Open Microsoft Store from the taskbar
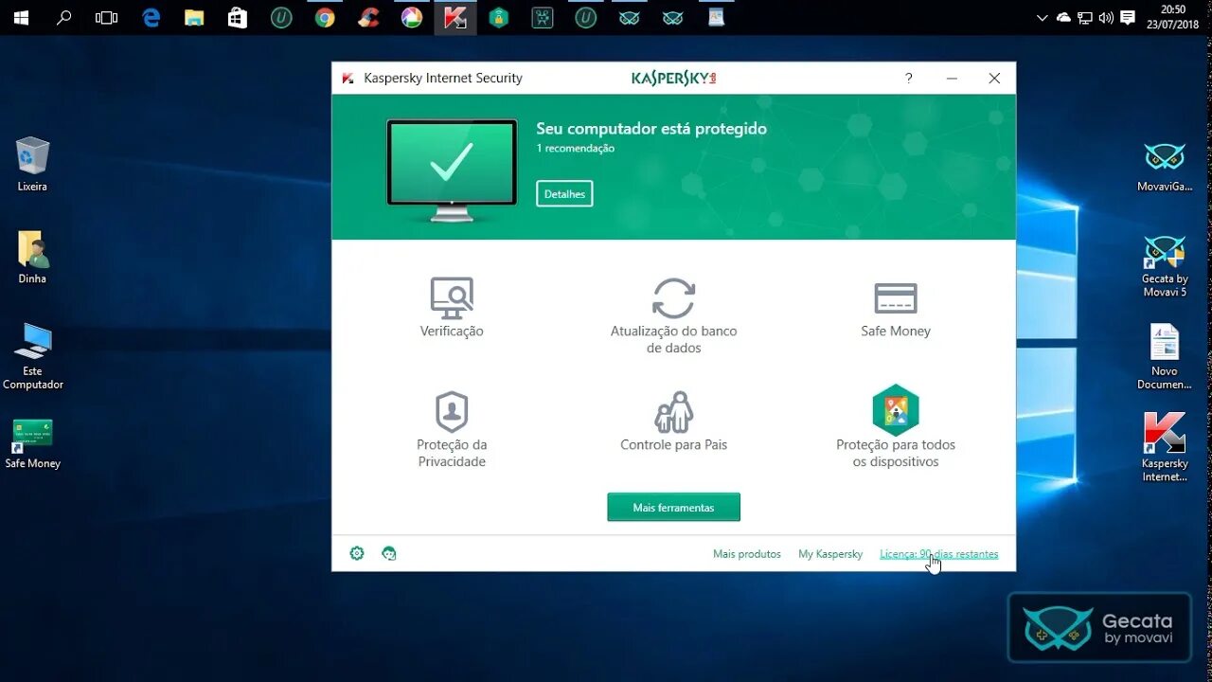 [x=238, y=17]
